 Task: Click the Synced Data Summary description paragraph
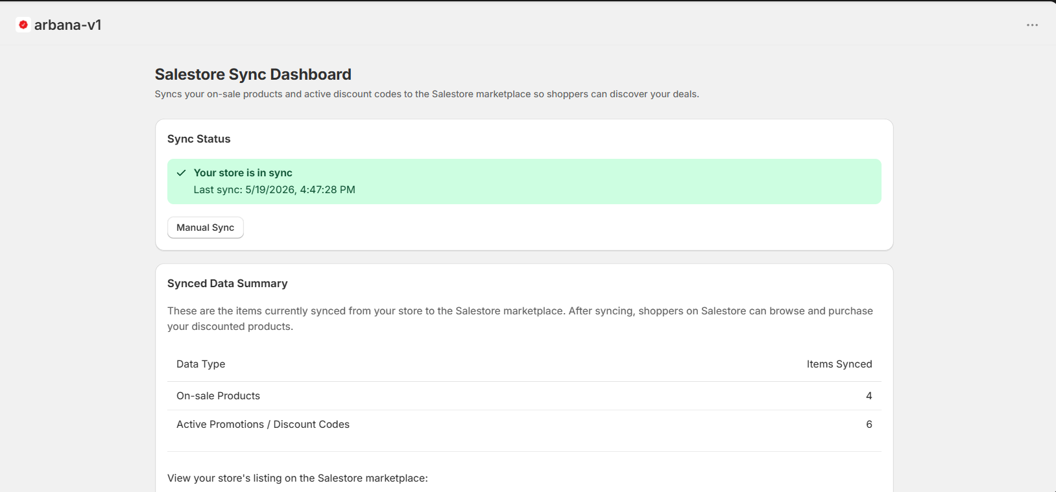point(520,319)
